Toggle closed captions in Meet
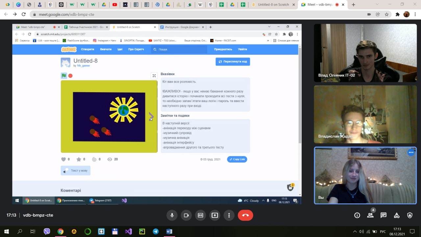421x237 pixels. point(200,215)
